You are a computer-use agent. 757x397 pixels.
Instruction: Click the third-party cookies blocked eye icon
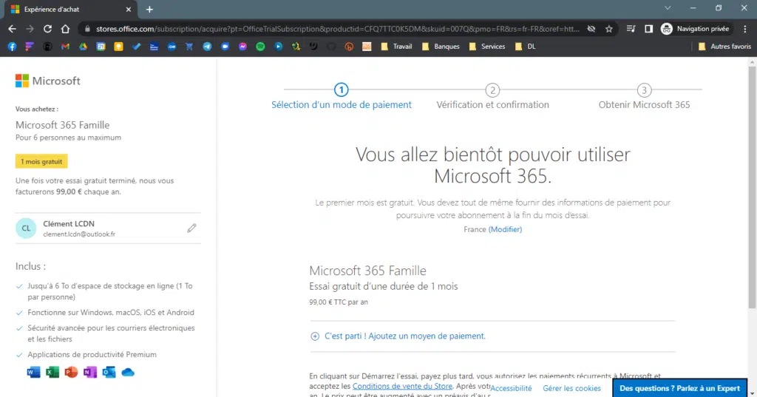pos(591,29)
